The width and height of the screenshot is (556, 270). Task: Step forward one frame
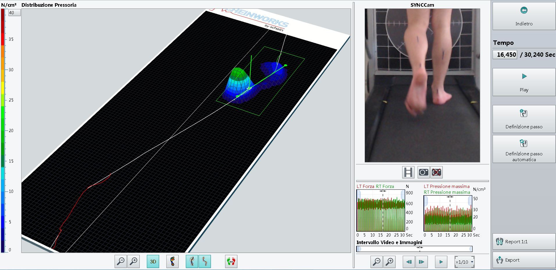[x=421, y=262]
